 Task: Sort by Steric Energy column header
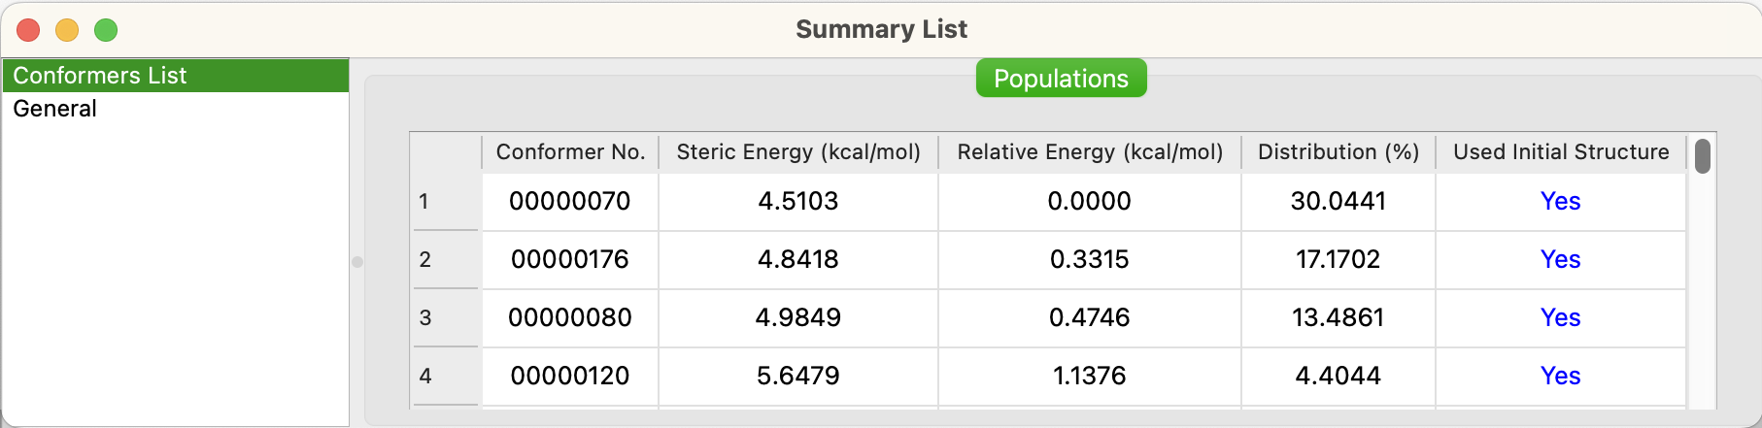pyautogui.click(x=797, y=152)
